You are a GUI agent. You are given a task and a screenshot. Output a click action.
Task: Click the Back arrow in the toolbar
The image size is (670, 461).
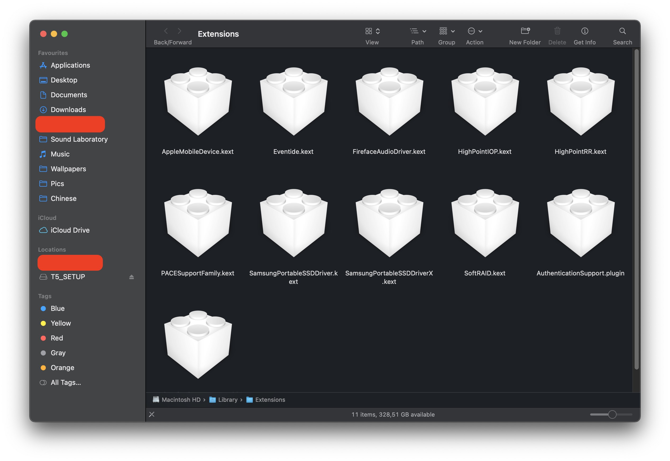click(166, 31)
